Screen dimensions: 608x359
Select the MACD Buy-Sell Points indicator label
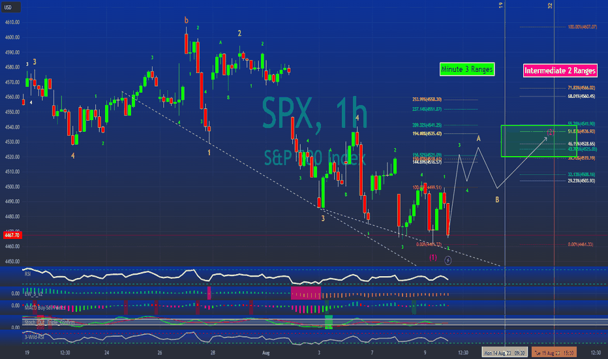44,308
